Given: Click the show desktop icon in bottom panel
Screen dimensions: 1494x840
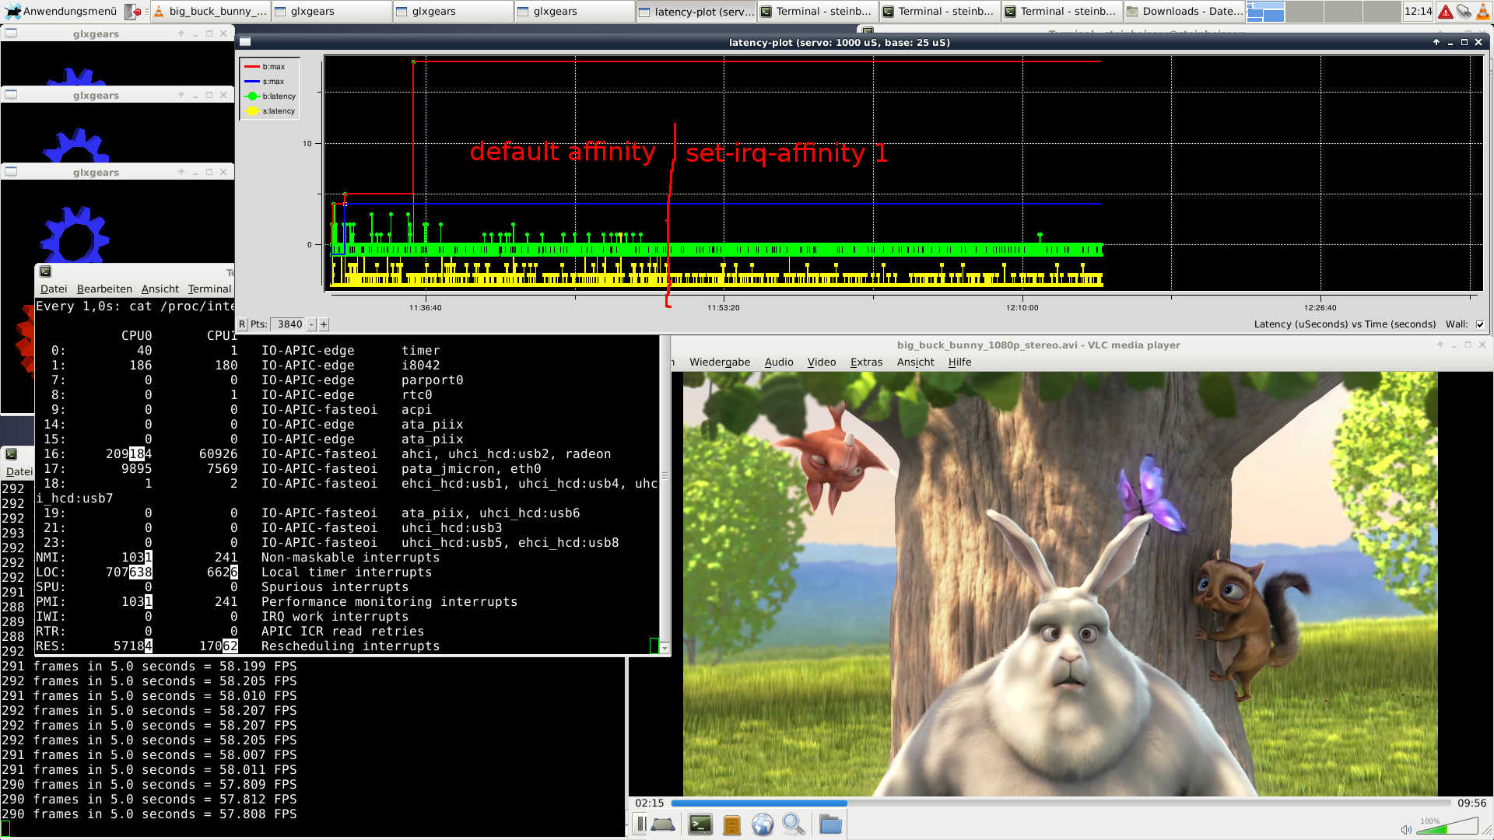Looking at the screenshot, I should 663,824.
